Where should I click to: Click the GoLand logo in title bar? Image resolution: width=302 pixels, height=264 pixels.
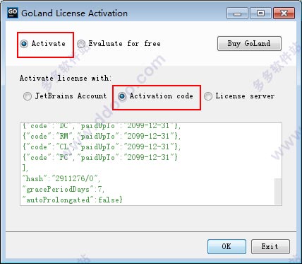click(13, 13)
